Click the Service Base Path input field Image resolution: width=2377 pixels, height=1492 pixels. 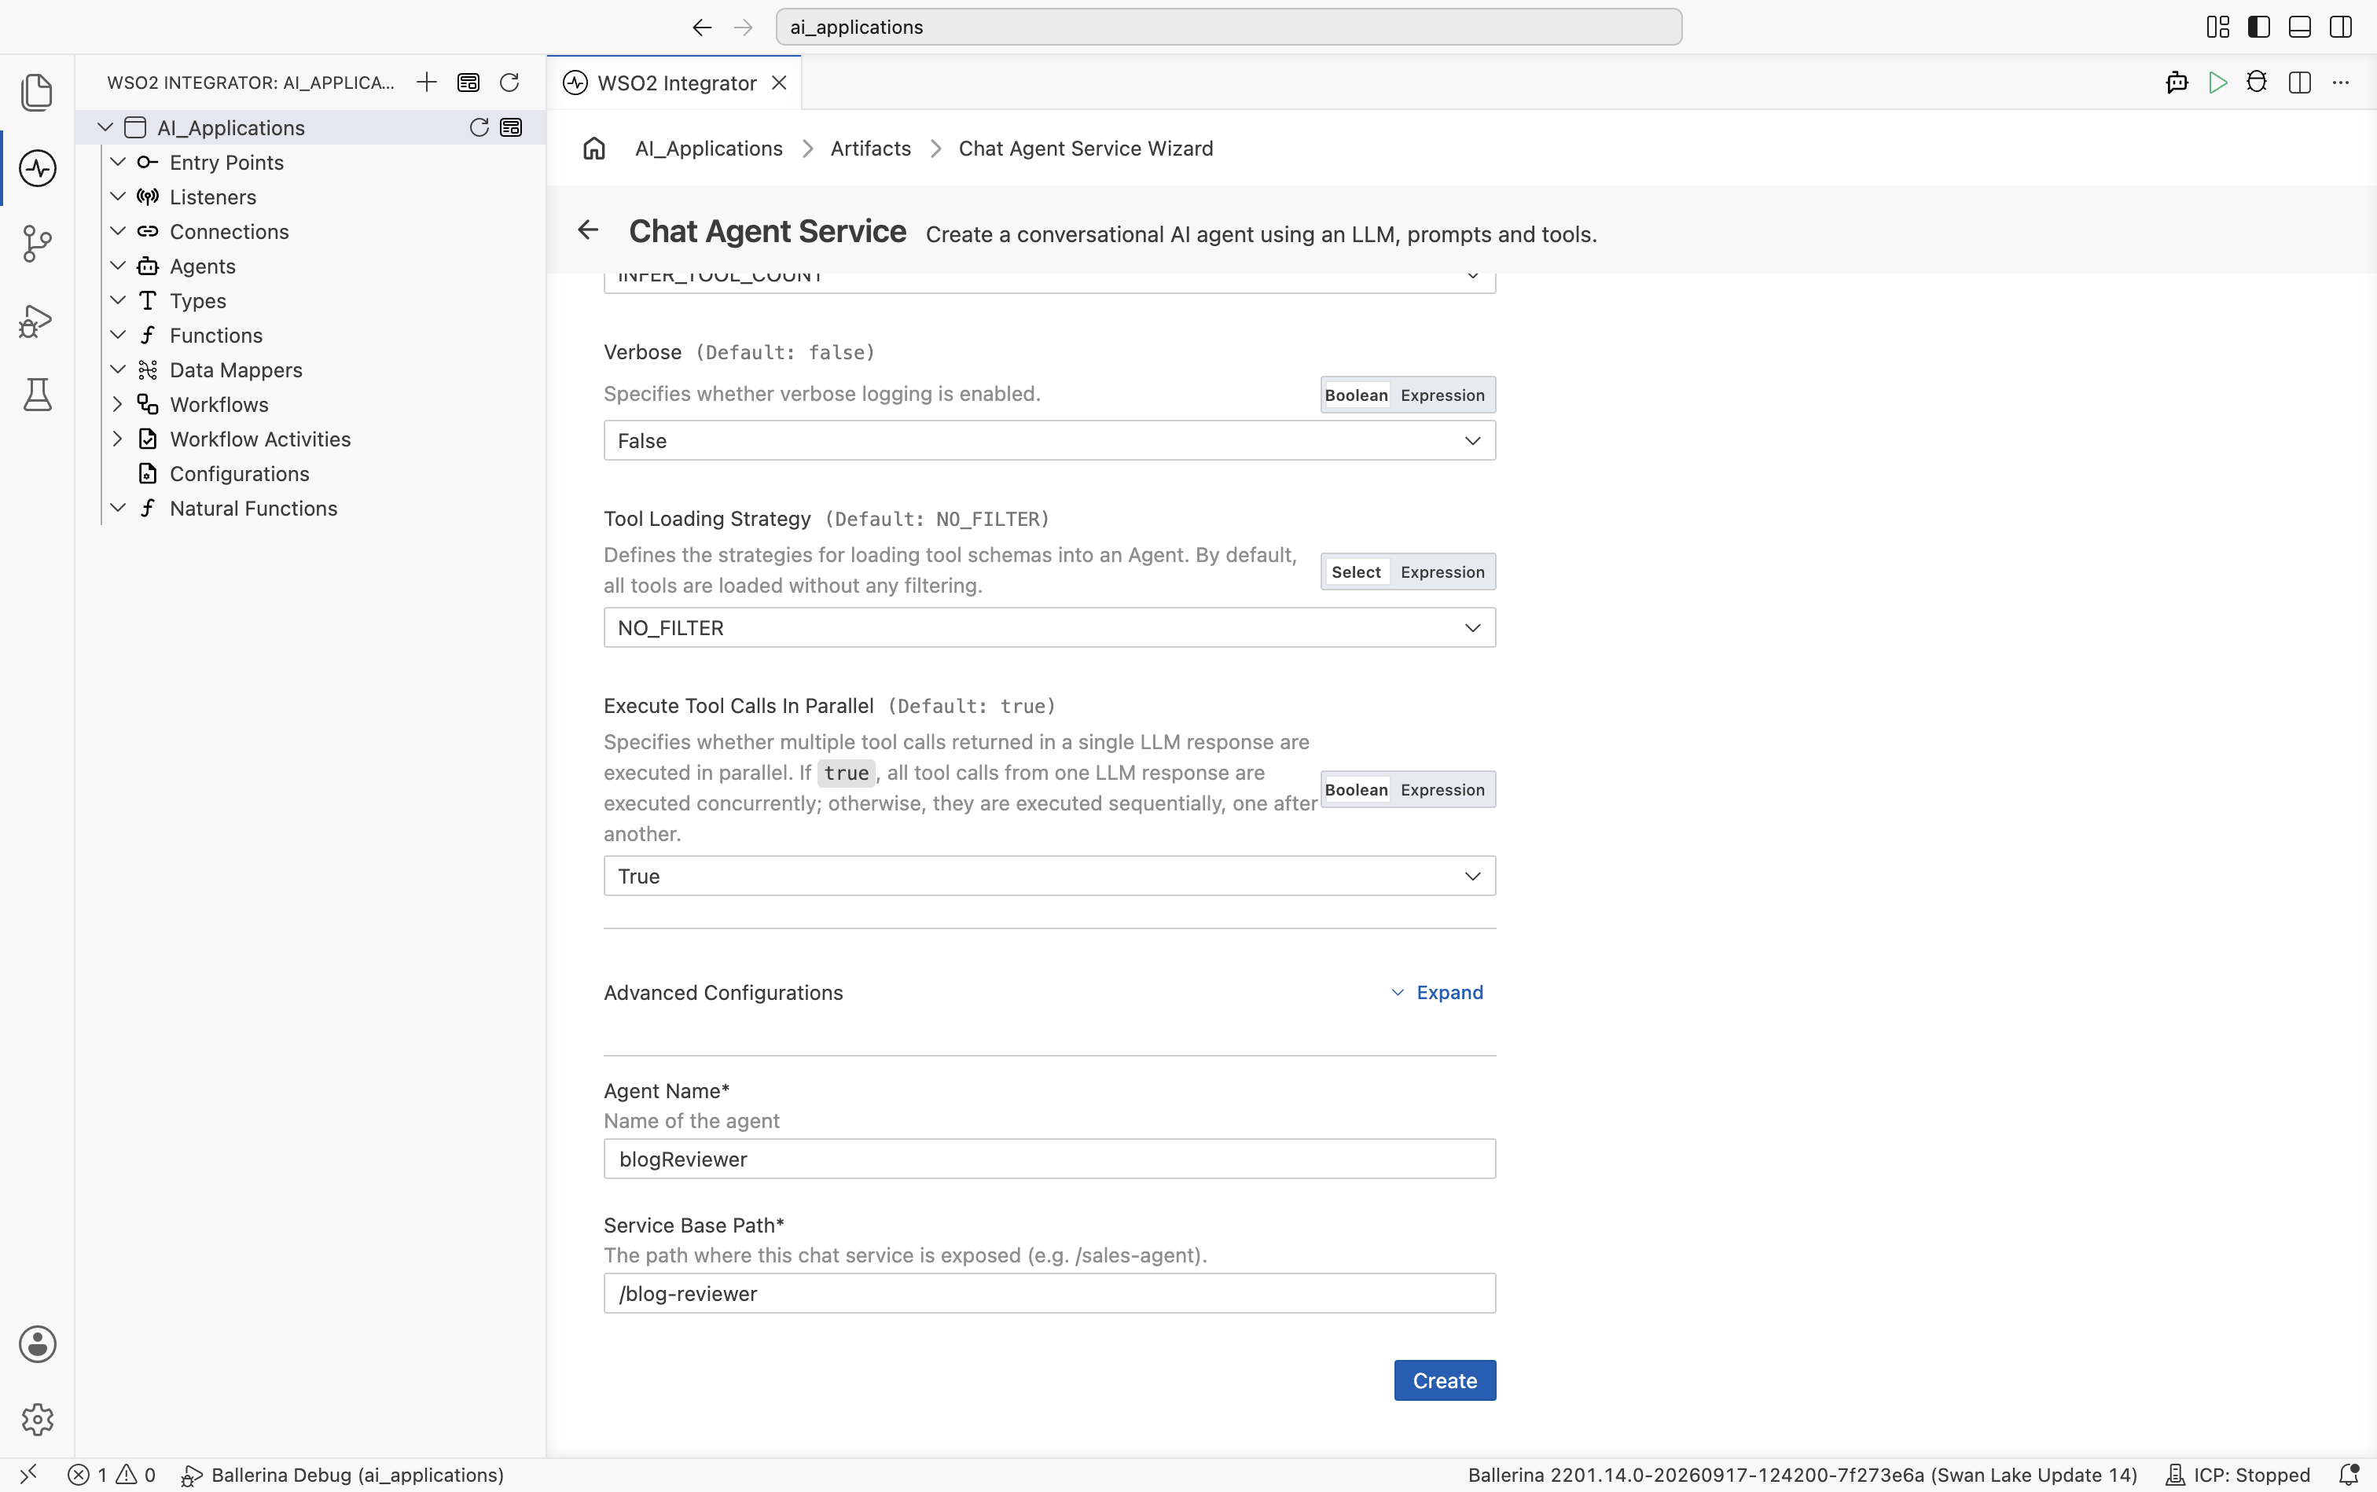tap(1049, 1294)
